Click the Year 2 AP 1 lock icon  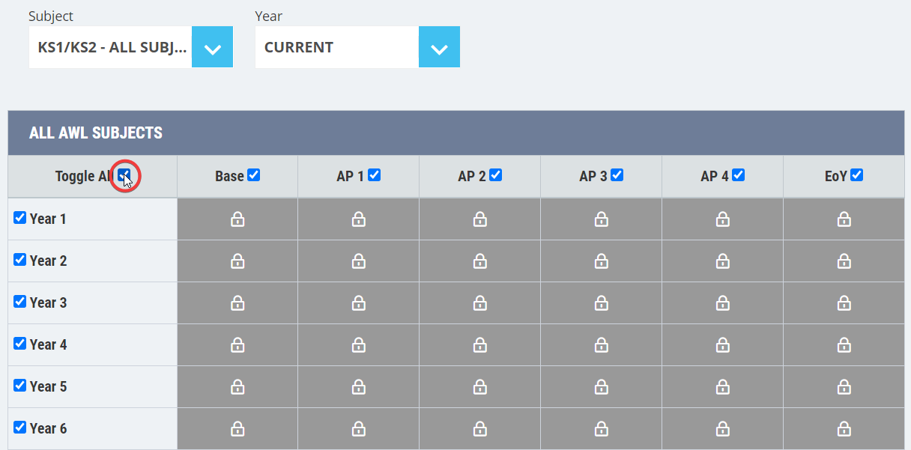click(x=359, y=261)
